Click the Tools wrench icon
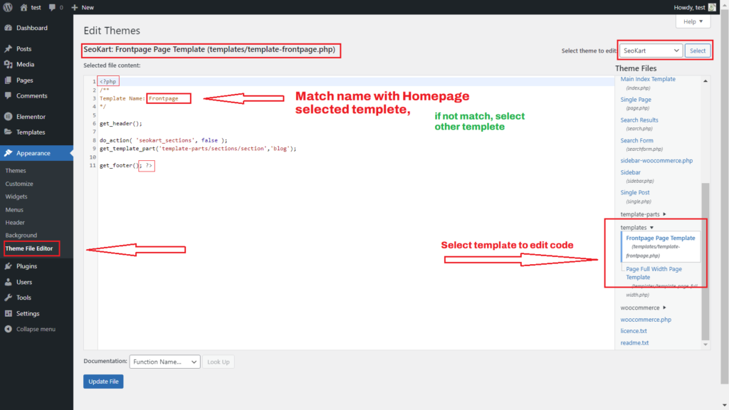Image resolution: width=729 pixels, height=410 pixels. coord(9,298)
